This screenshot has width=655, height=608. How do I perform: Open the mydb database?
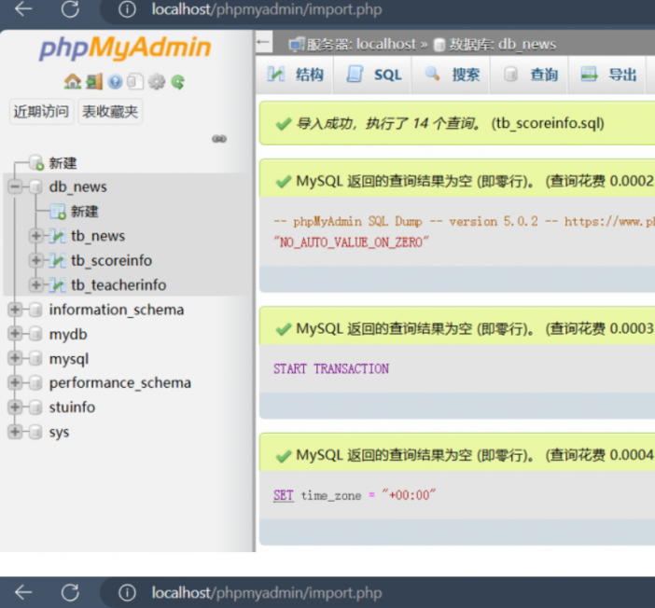68,335
